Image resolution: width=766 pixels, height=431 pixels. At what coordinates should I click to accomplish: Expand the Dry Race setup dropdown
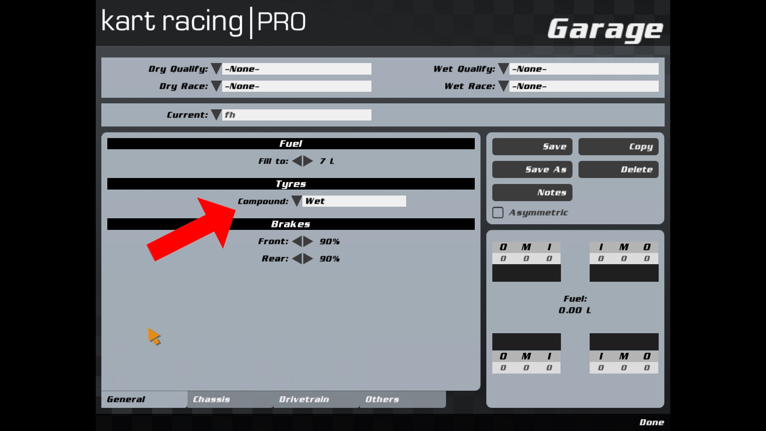(x=216, y=86)
